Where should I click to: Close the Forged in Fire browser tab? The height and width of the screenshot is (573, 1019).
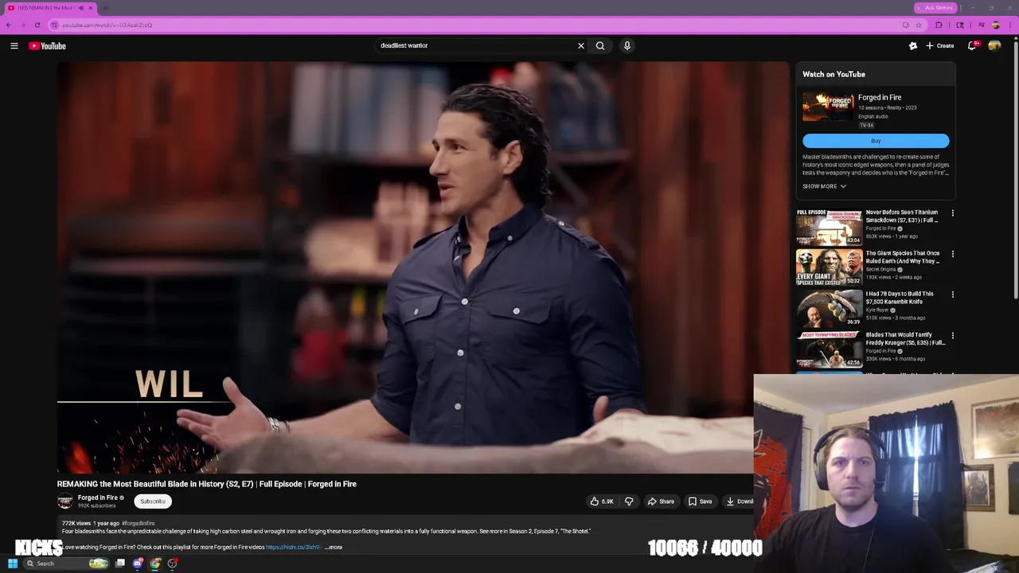(91, 8)
